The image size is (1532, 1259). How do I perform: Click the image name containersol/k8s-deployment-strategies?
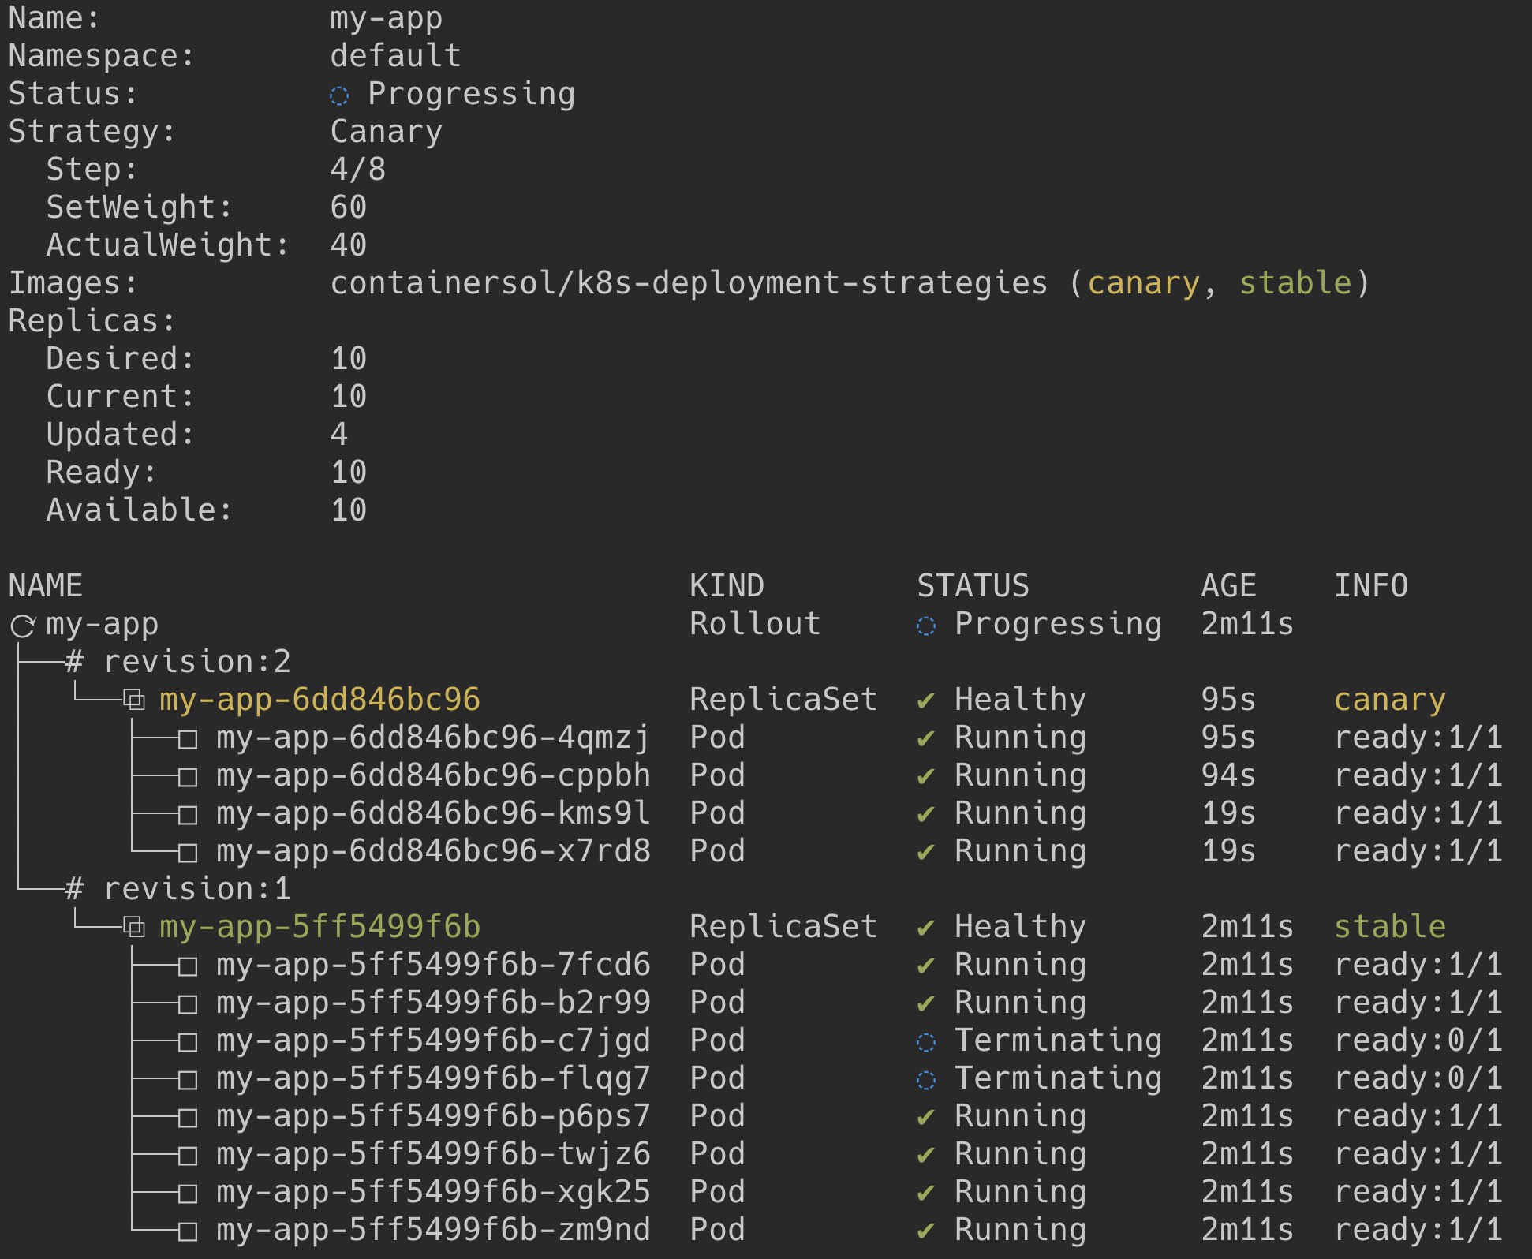pos(689,283)
